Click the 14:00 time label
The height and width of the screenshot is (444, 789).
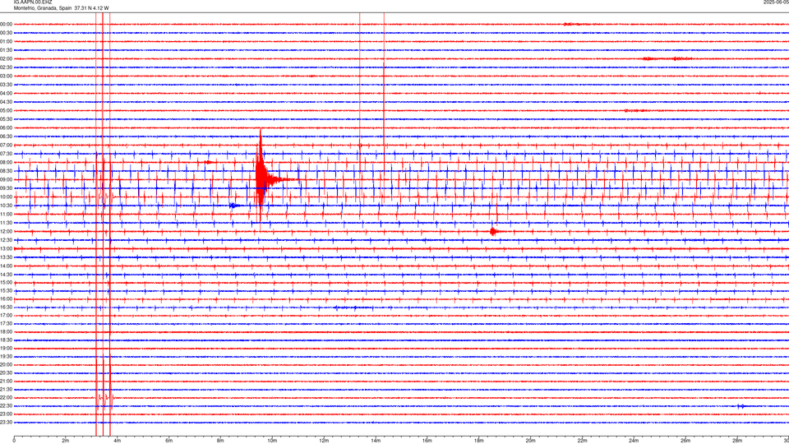[x=6, y=266]
